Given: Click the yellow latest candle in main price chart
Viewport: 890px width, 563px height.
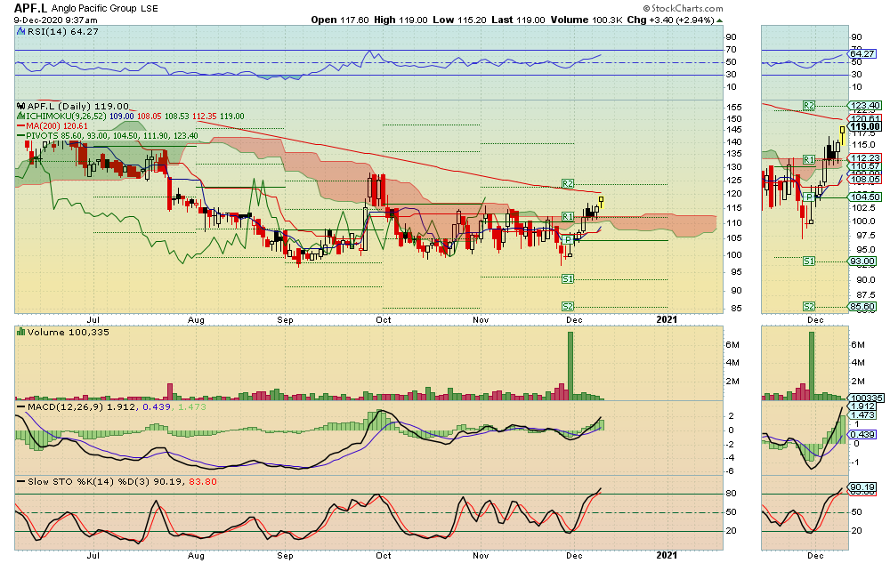Looking at the screenshot, I should click(x=601, y=202).
